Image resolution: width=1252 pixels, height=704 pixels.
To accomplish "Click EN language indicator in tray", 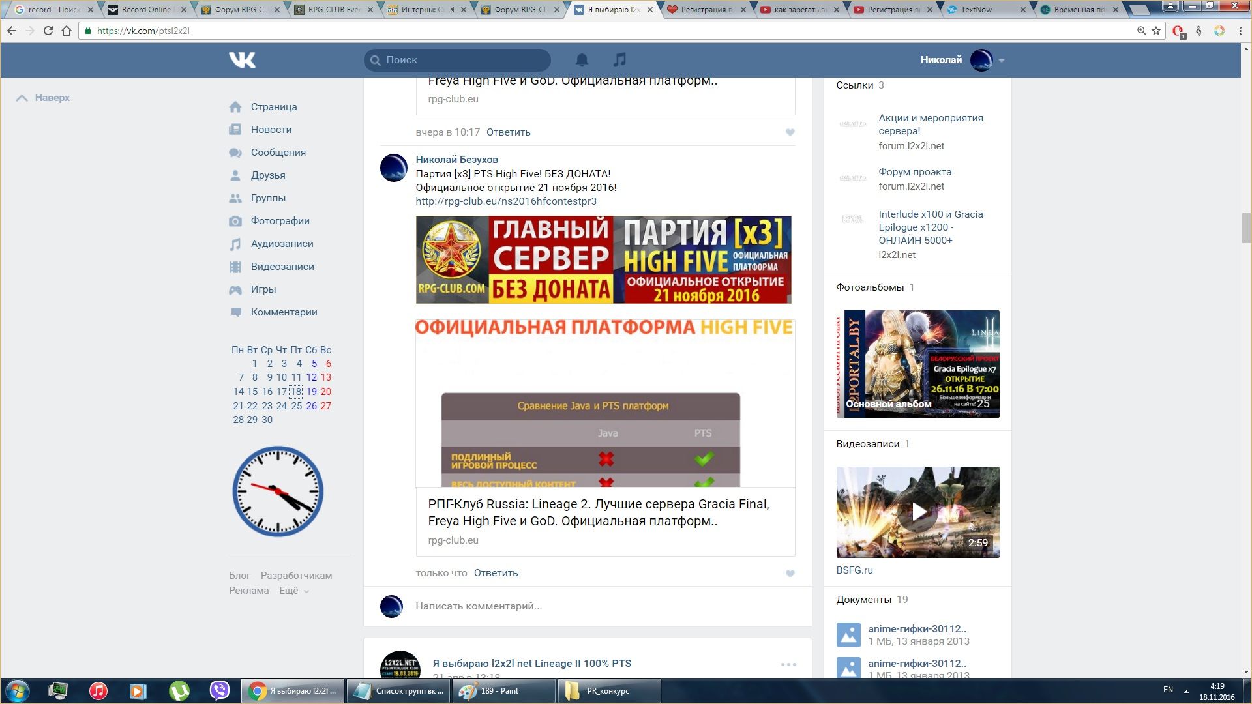I will pos(1168,690).
